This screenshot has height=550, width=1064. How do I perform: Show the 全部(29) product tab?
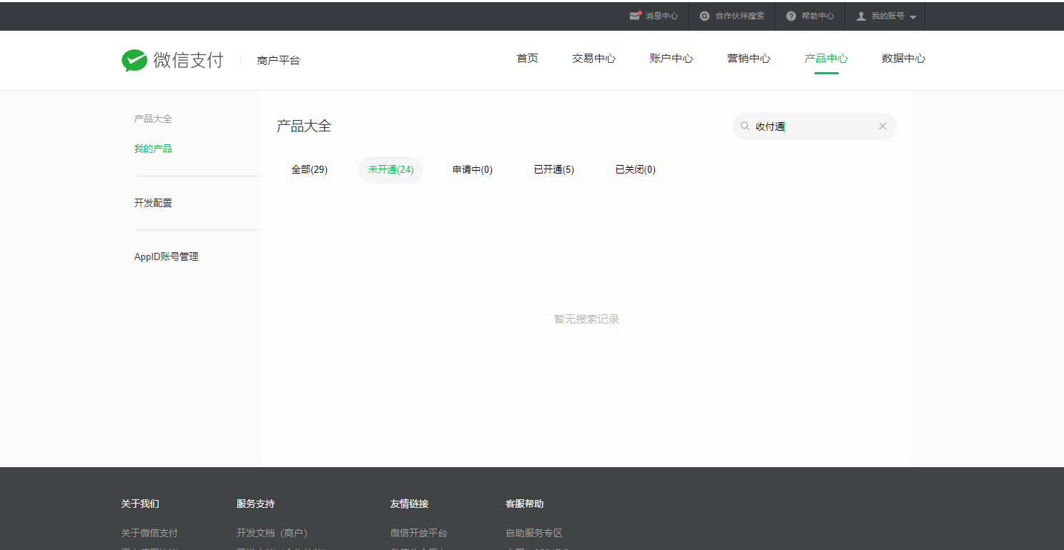coord(310,170)
